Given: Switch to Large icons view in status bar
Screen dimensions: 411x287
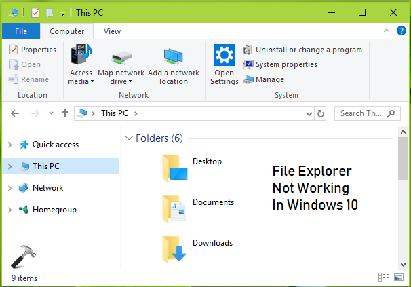Looking at the screenshot, I should (x=399, y=277).
